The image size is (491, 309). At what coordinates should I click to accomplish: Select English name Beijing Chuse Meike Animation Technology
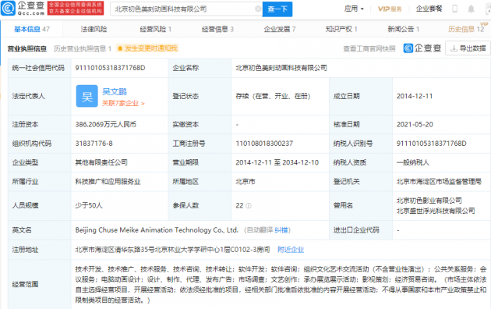157,230
